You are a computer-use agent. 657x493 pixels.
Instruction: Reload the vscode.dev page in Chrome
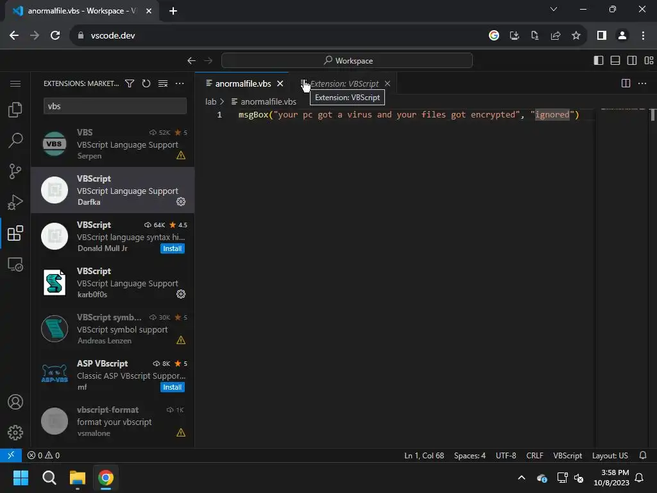tap(55, 36)
